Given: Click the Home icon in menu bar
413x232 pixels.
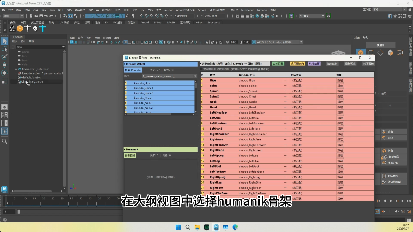Looking at the screenshot, I should [3, 10].
